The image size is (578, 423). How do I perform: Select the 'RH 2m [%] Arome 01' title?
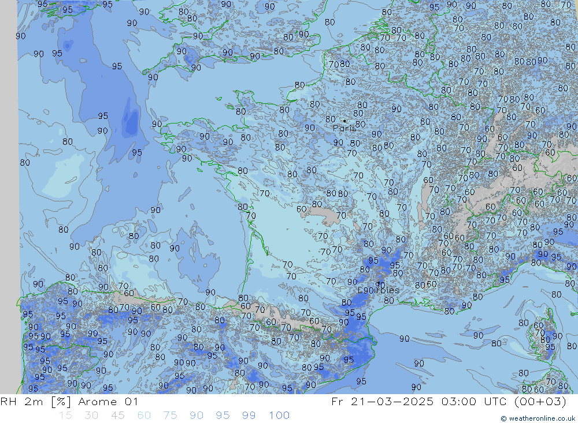pos(69,402)
